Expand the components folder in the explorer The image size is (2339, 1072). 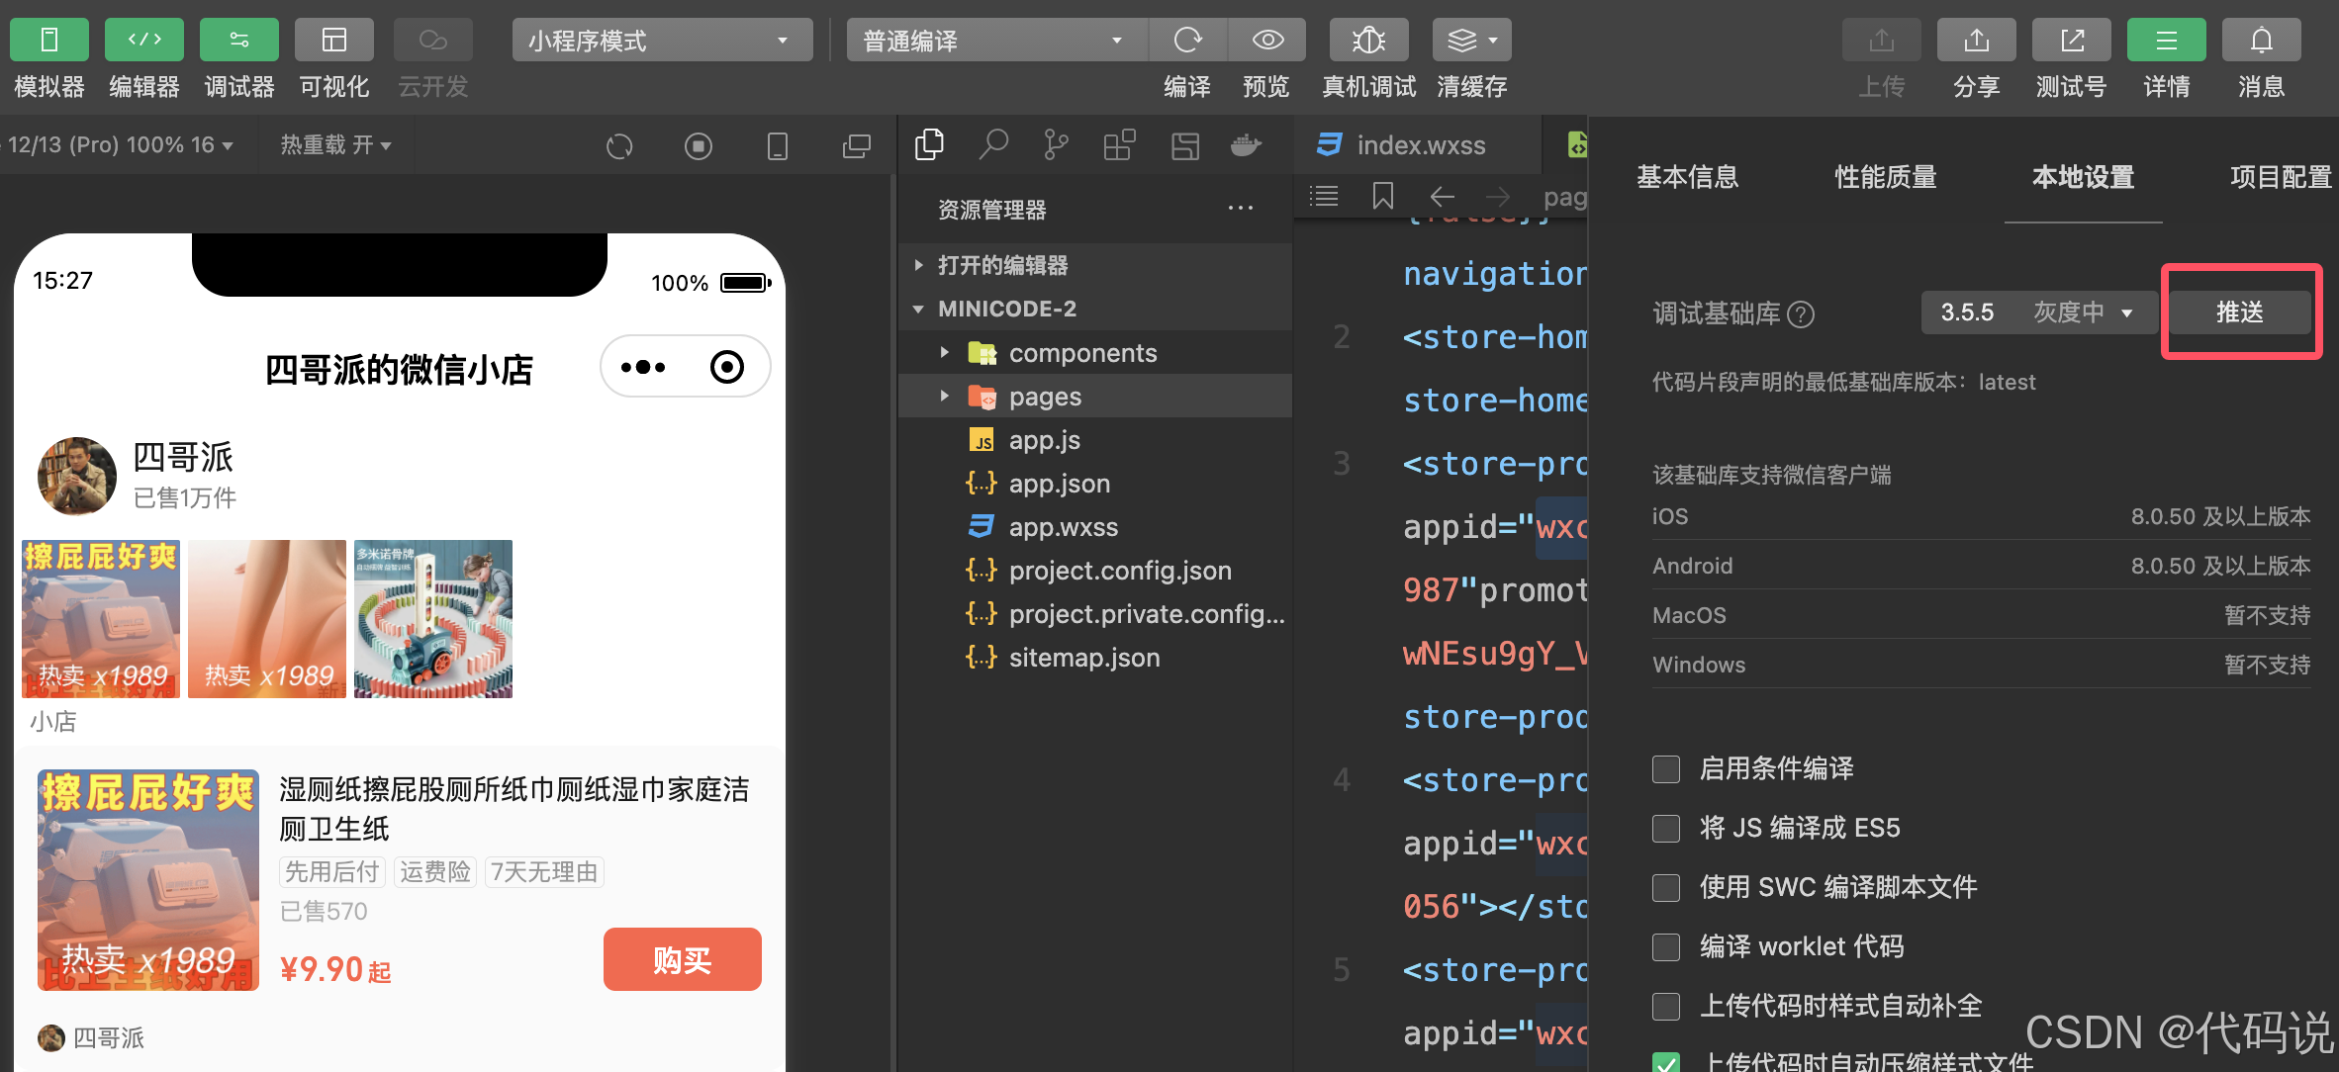tap(1081, 353)
